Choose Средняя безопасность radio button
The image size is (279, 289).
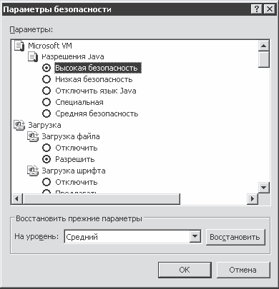tap(46, 113)
